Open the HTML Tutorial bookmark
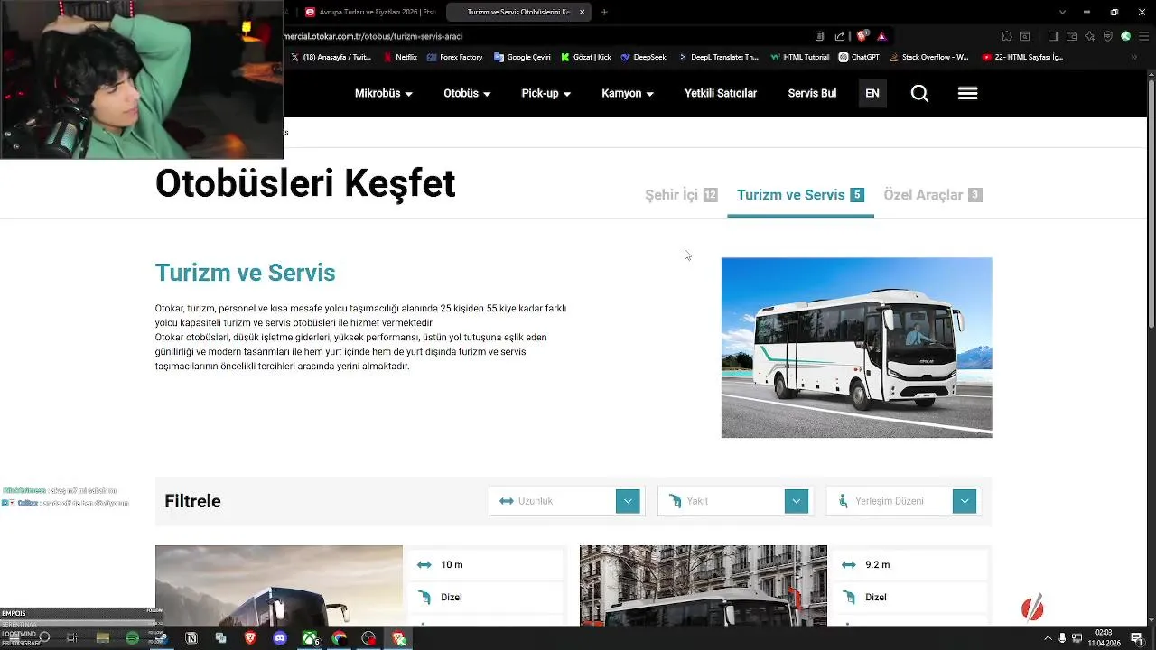 [x=799, y=57]
